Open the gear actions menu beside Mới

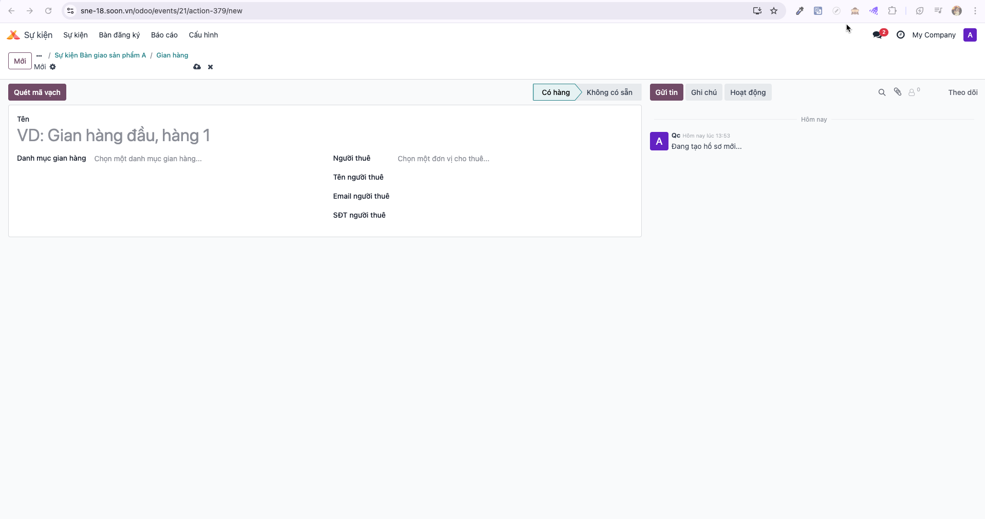coord(52,67)
